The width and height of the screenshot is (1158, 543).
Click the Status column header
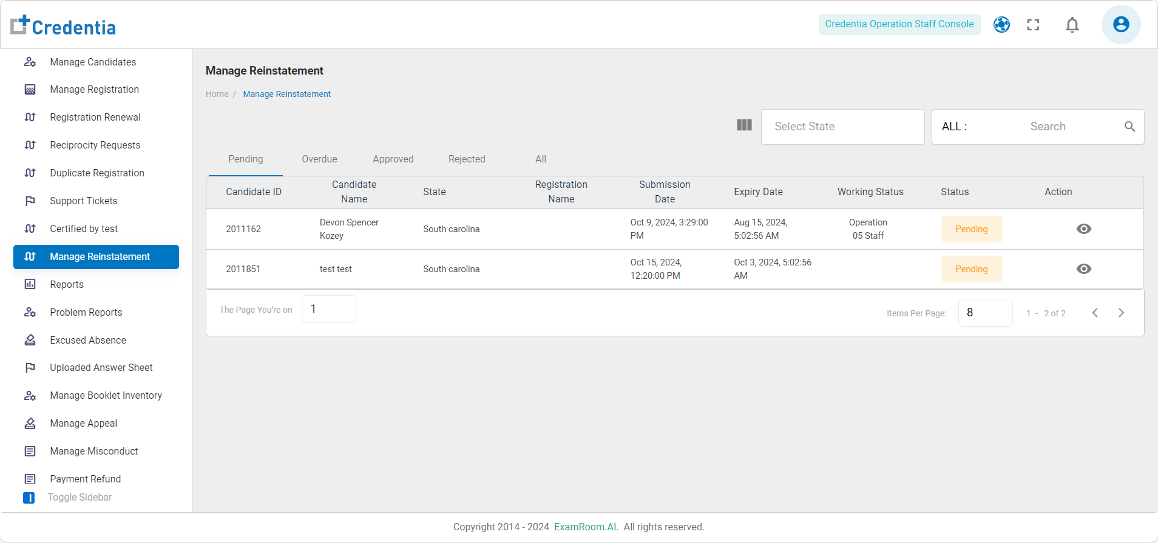pos(955,192)
